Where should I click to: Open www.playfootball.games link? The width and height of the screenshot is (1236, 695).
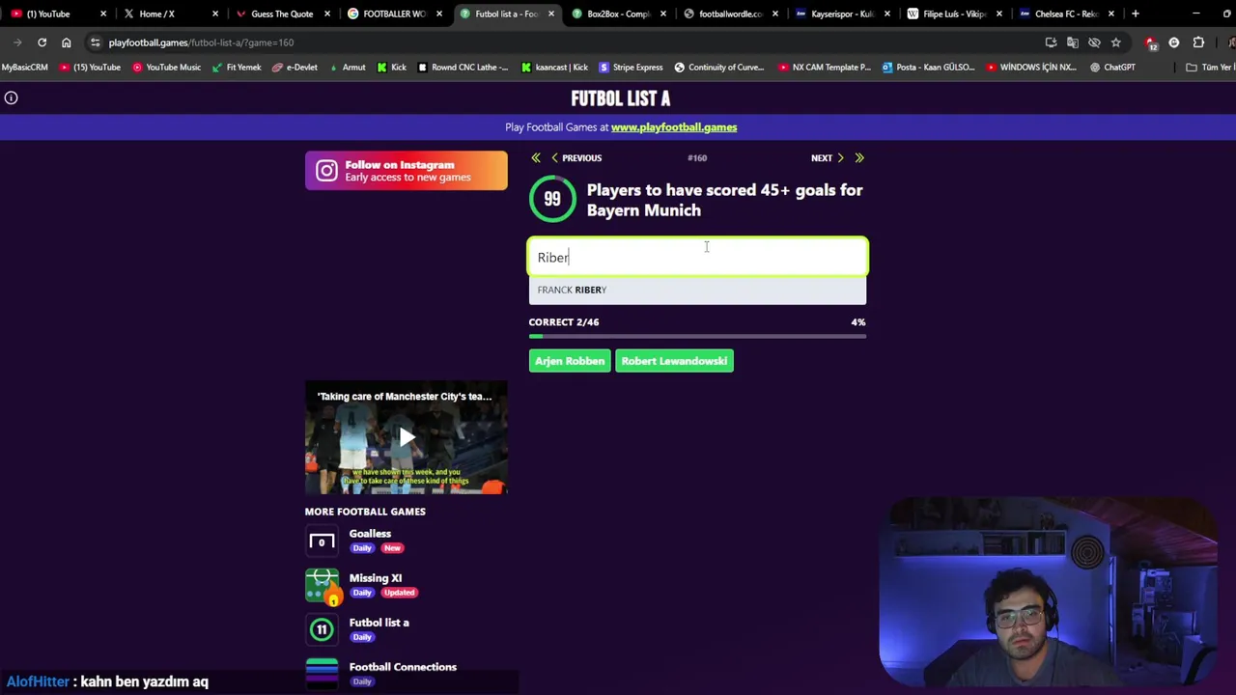(674, 127)
